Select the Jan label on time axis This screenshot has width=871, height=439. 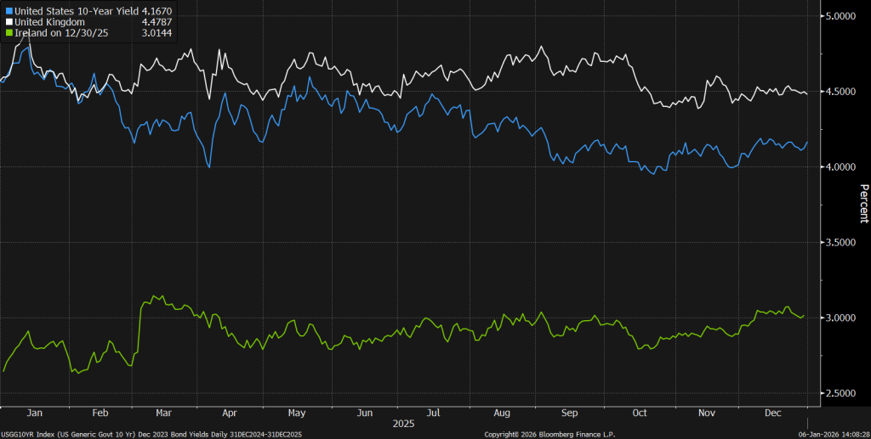[x=35, y=412]
